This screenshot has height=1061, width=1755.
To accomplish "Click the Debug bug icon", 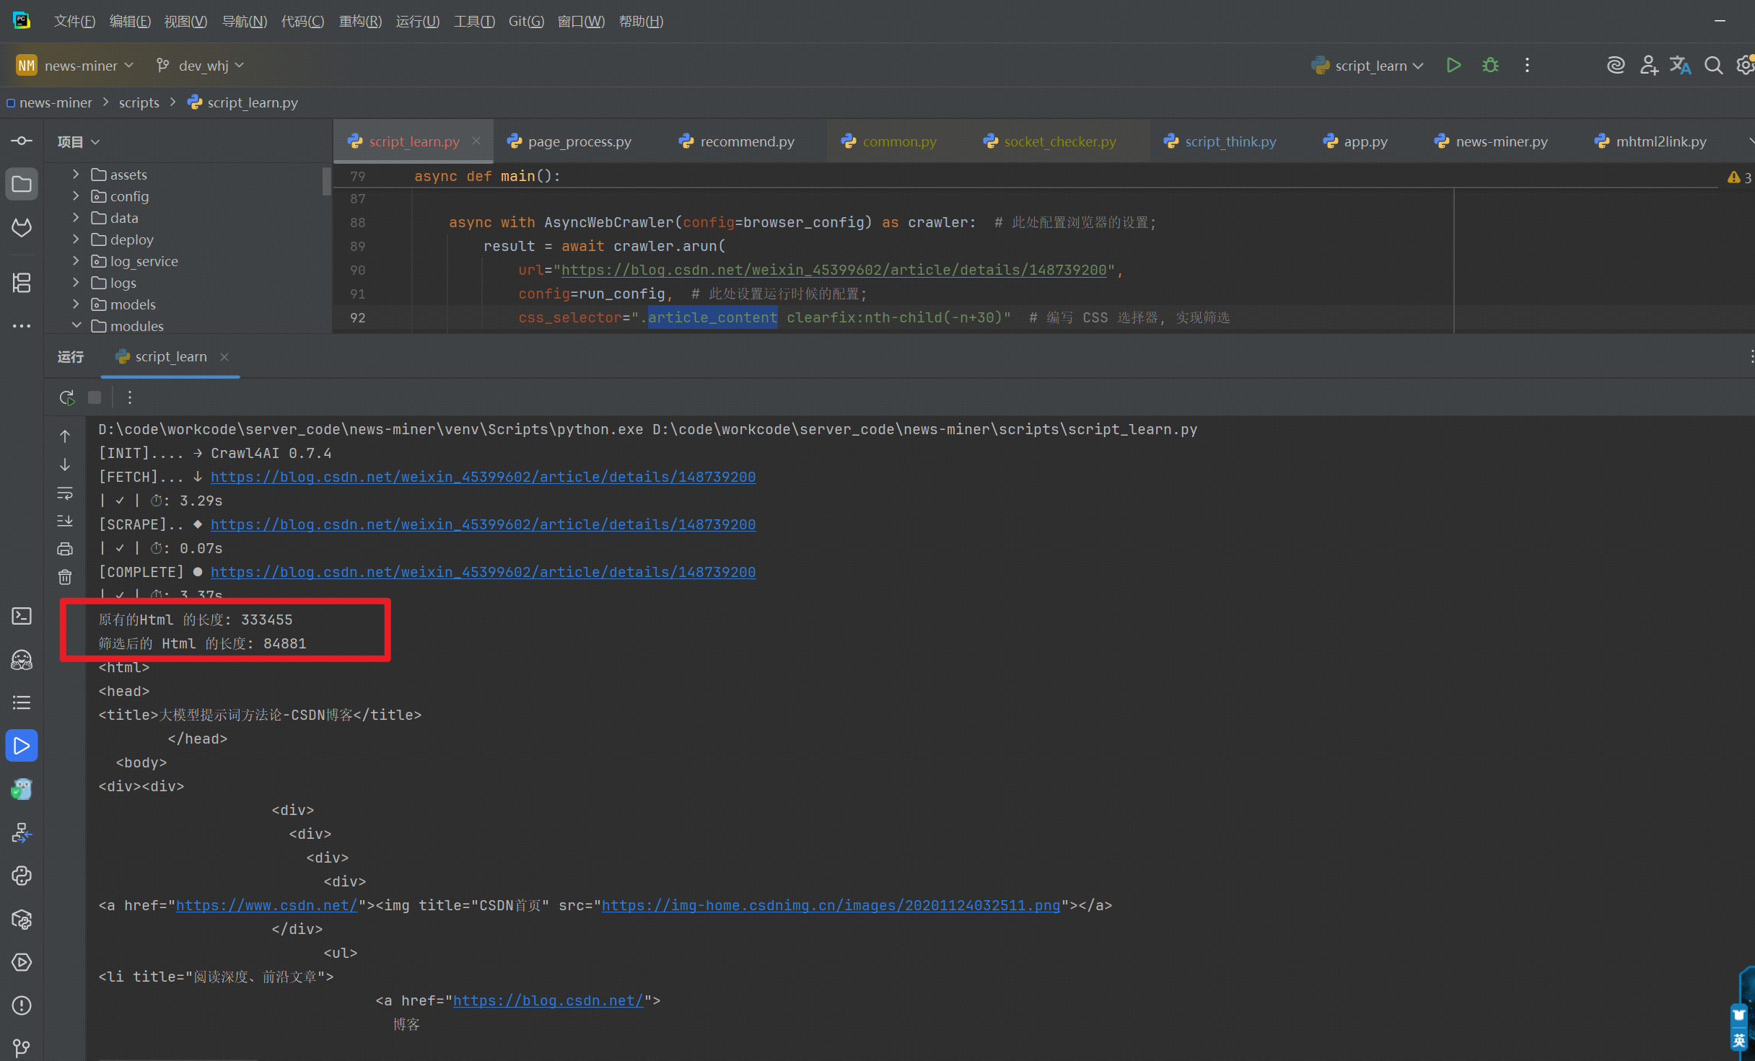I will (x=1490, y=66).
